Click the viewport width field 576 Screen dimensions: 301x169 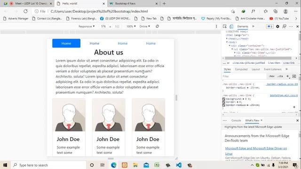pos(103,26)
